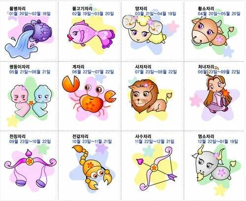Image resolution: width=246 pixels, height=201 pixels.
Task: Click date range 06월 22일~07월 22일
Action: point(93,72)
